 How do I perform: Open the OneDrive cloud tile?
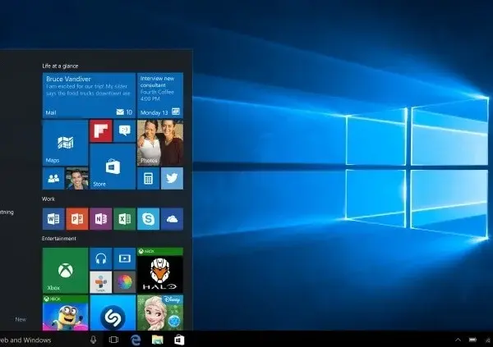pos(172,218)
